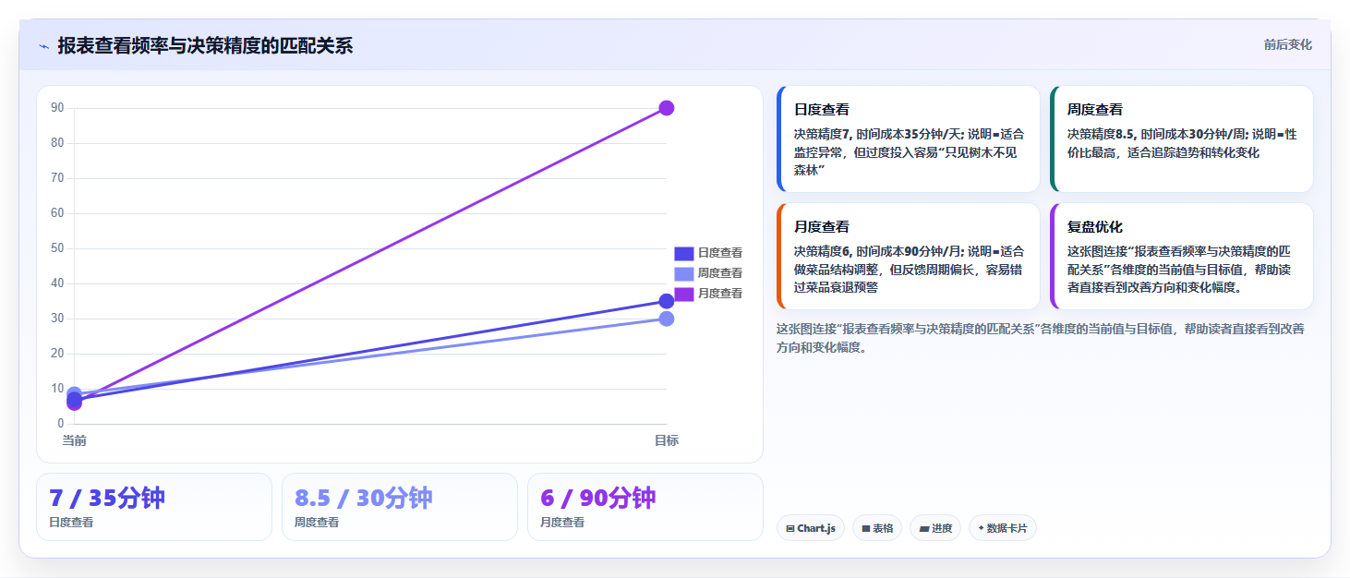Toggle 日度查看 legend color box
Screen dimensions: 1350x578
coord(683,253)
